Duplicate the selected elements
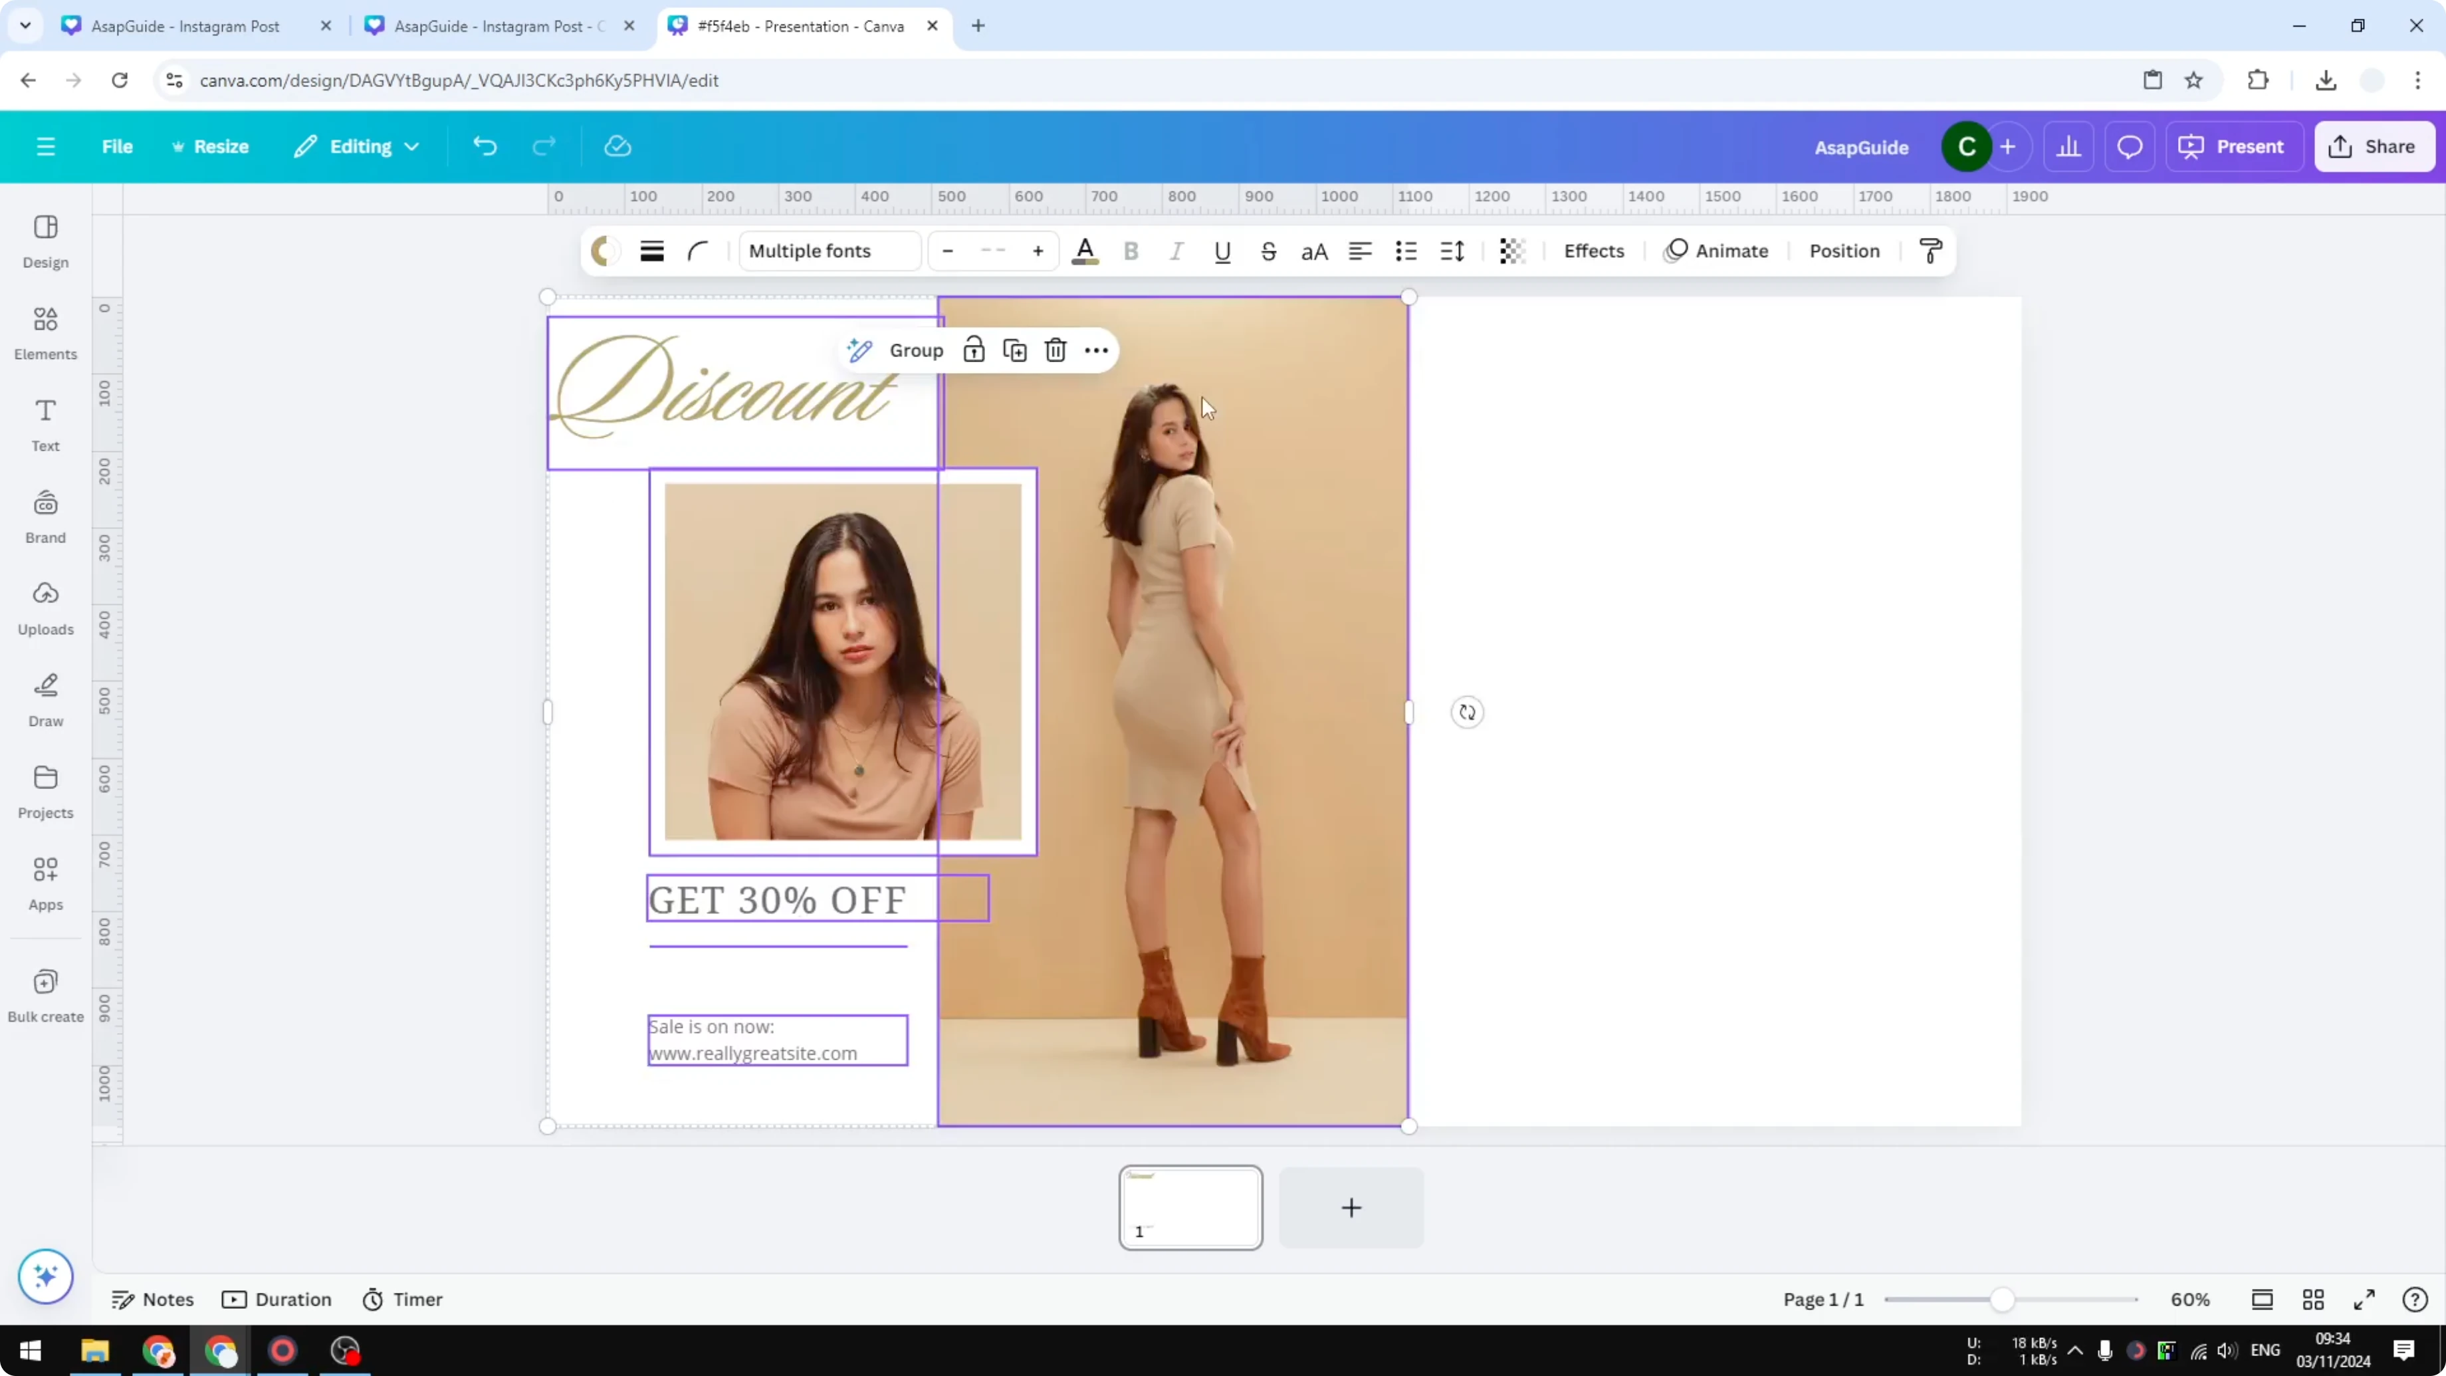 [1014, 350]
